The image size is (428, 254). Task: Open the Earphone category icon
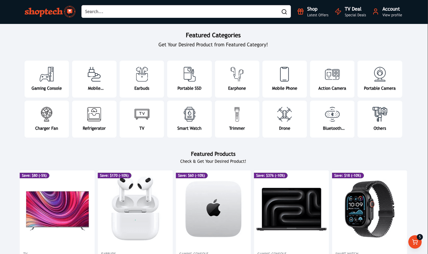tap(237, 74)
